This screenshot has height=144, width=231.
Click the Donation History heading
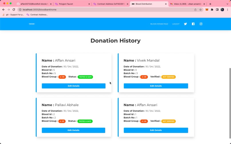tap(115, 41)
